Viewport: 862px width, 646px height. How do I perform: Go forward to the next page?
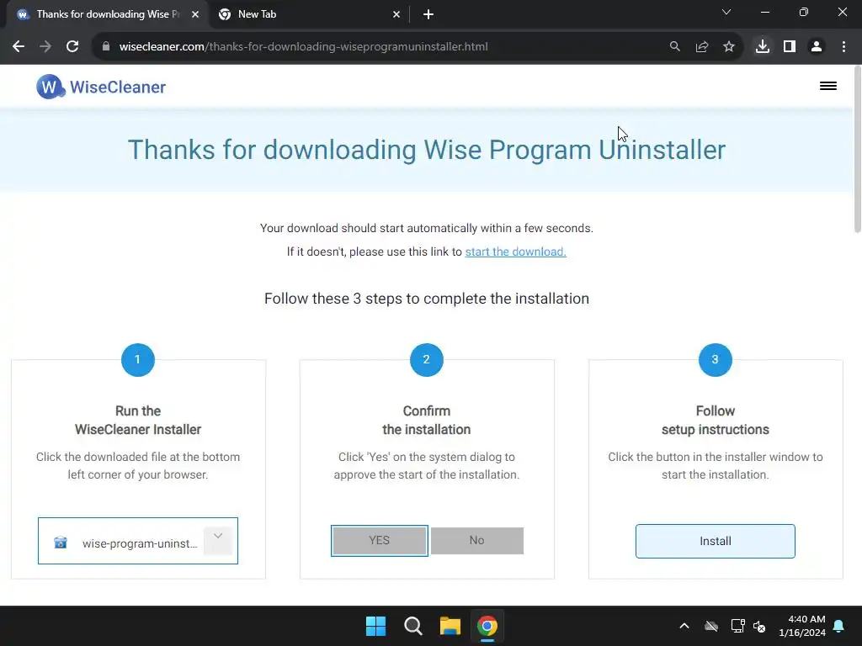[45, 47]
